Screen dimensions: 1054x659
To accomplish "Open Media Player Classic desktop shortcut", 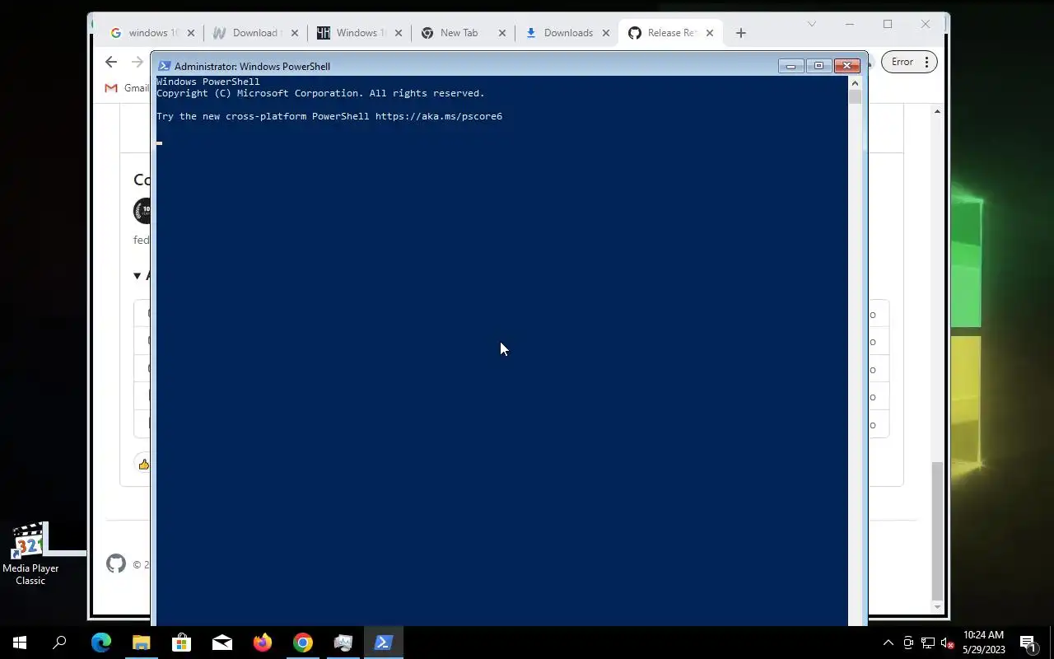I will tap(30, 554).
